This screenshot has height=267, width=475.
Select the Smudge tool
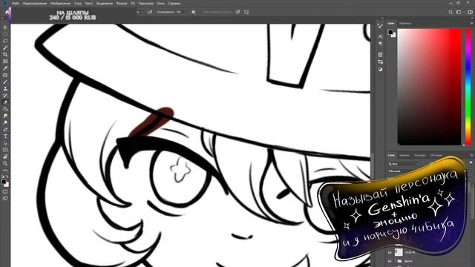pos(5,116)
